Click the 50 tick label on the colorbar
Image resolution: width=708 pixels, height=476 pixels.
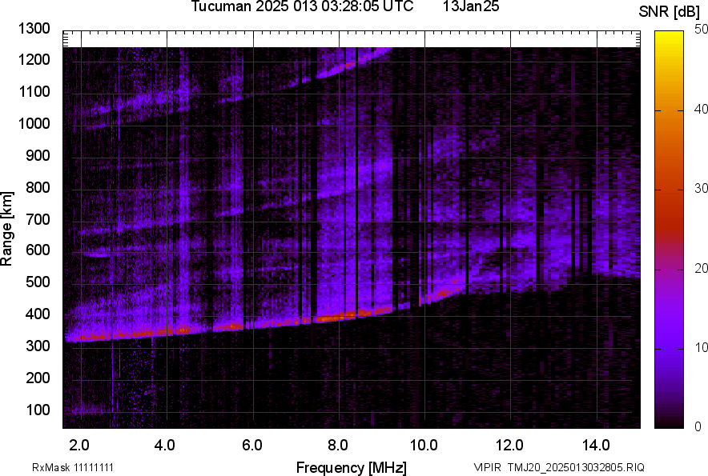701,29
